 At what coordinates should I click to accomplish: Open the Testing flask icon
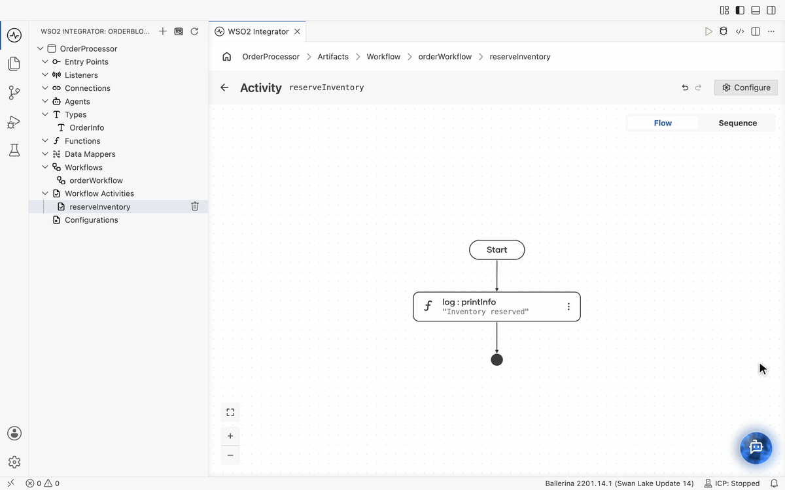(x=14, y=151)
